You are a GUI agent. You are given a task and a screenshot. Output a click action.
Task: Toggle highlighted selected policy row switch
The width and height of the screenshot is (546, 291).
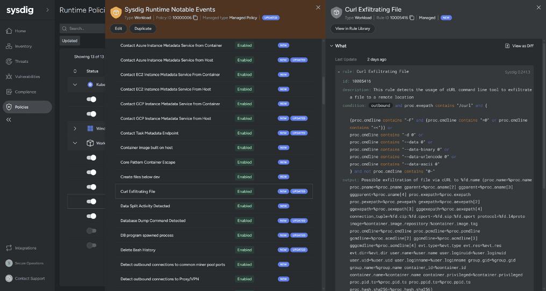[x=91, y=201]
